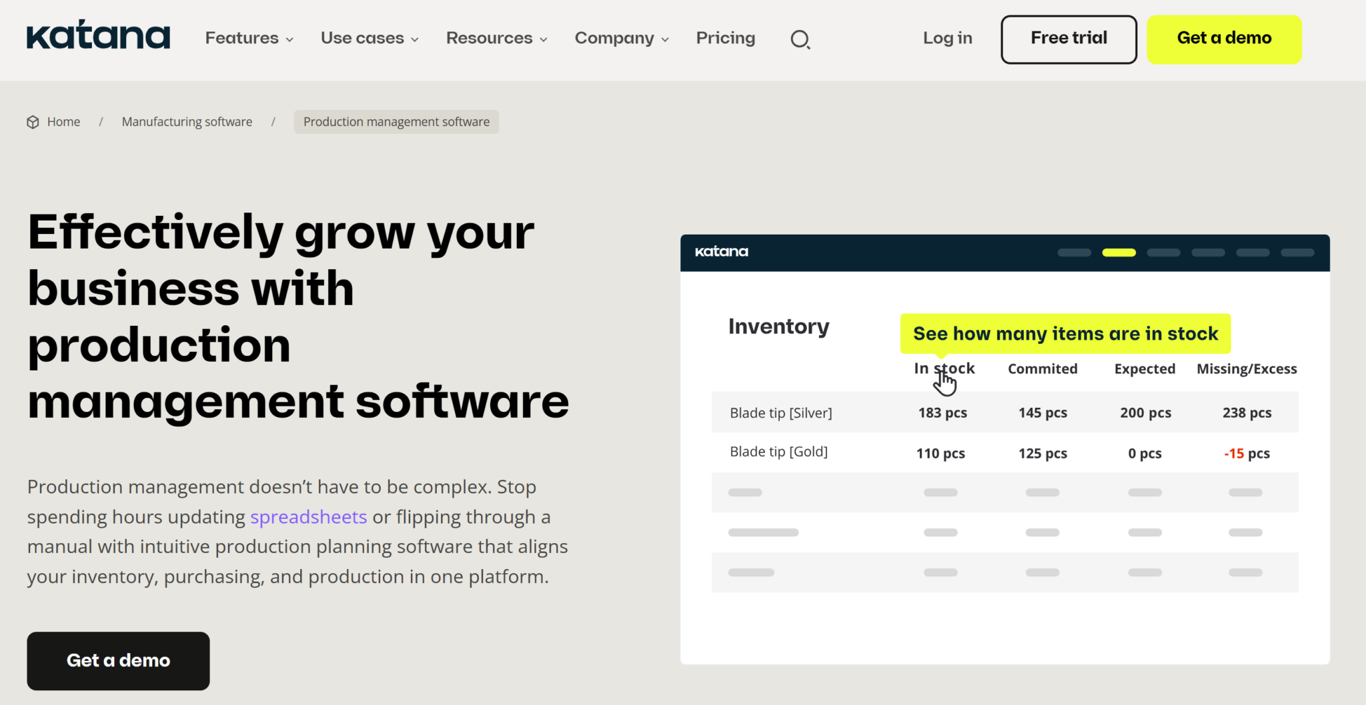Screen dimensions: 1366x705
Task: Click the katana logo in the Inventory preview
Action: coord(722,252)
